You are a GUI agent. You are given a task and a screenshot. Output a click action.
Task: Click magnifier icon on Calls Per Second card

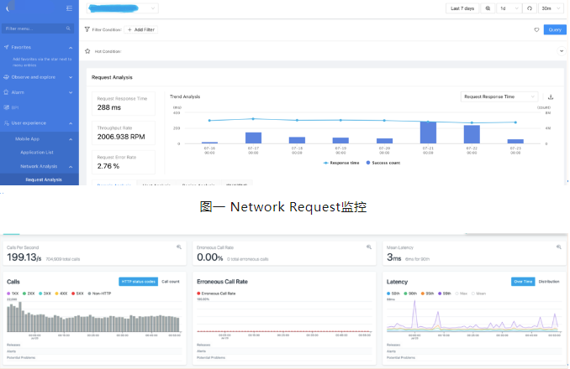(179, 247)
